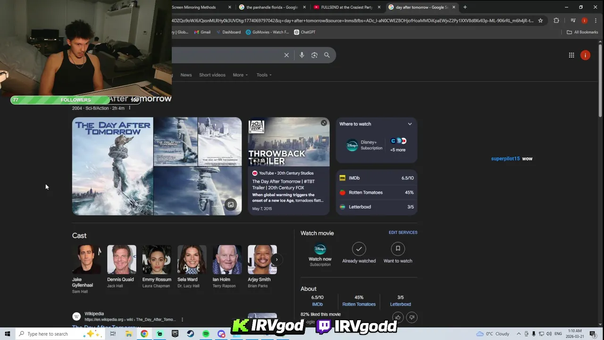Screen dimensions: 604x340
Task: Give thumbs up to the movie
Action: pos(398,317)
